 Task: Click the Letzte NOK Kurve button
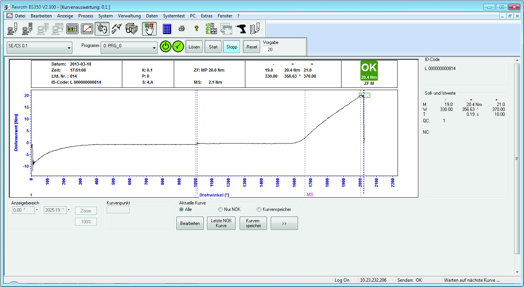point(221,223)
